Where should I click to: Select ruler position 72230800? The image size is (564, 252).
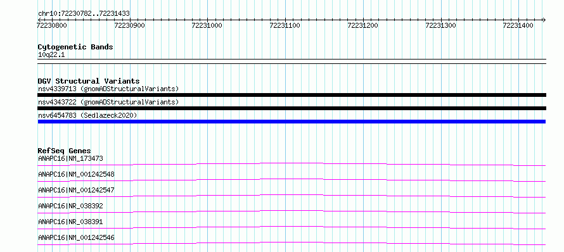(52, 25)
